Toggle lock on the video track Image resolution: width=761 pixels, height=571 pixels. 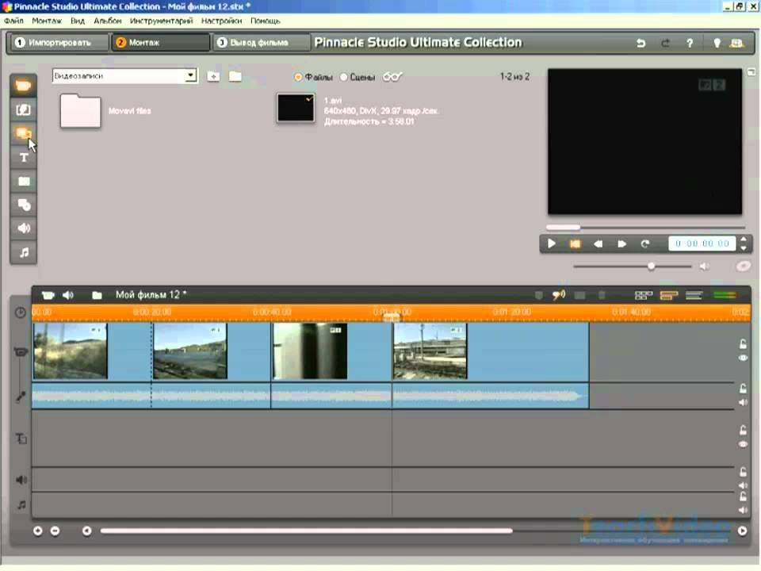click(743, 344)
